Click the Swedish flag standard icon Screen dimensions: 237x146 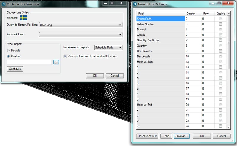pos(24,18)
